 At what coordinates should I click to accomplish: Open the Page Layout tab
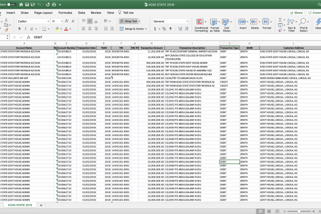(43, 13)
